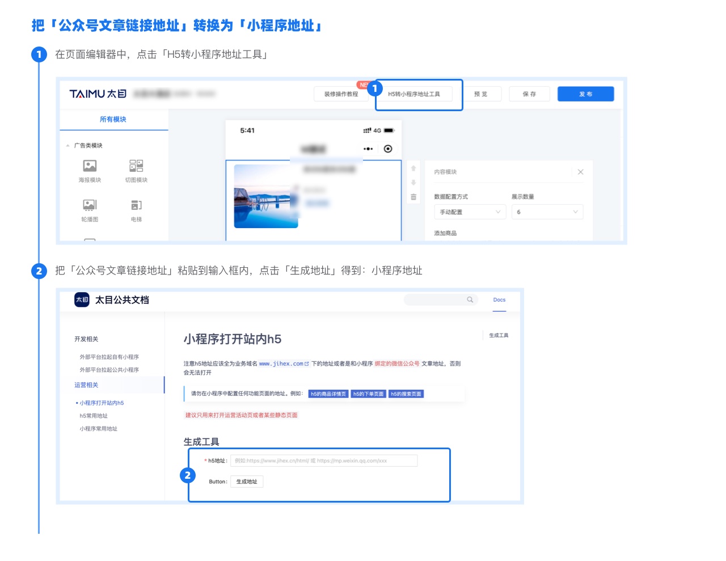
Task: Close the 内容模块 panel
Action: [580, 172]
